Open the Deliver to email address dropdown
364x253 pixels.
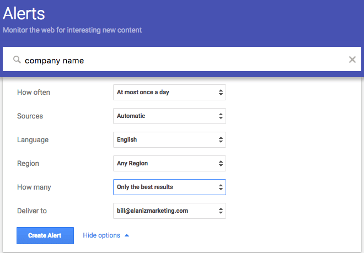(x=169, y=211)
